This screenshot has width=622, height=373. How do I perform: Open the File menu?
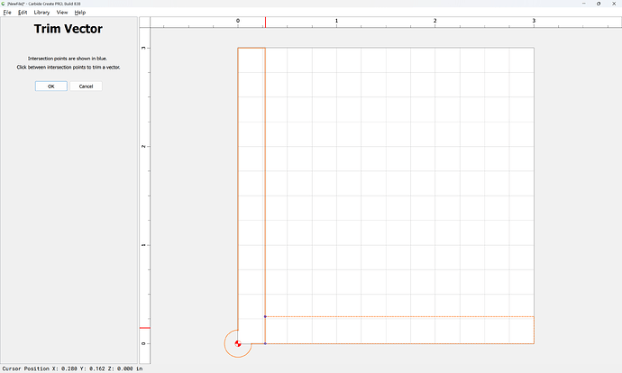pos(7,13)
